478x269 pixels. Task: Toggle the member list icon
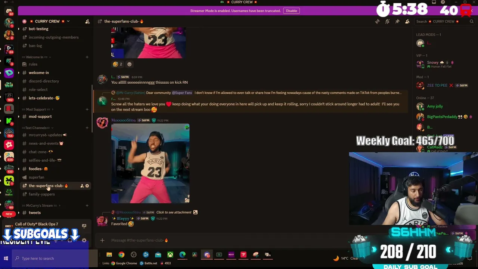tap(407, 21)
